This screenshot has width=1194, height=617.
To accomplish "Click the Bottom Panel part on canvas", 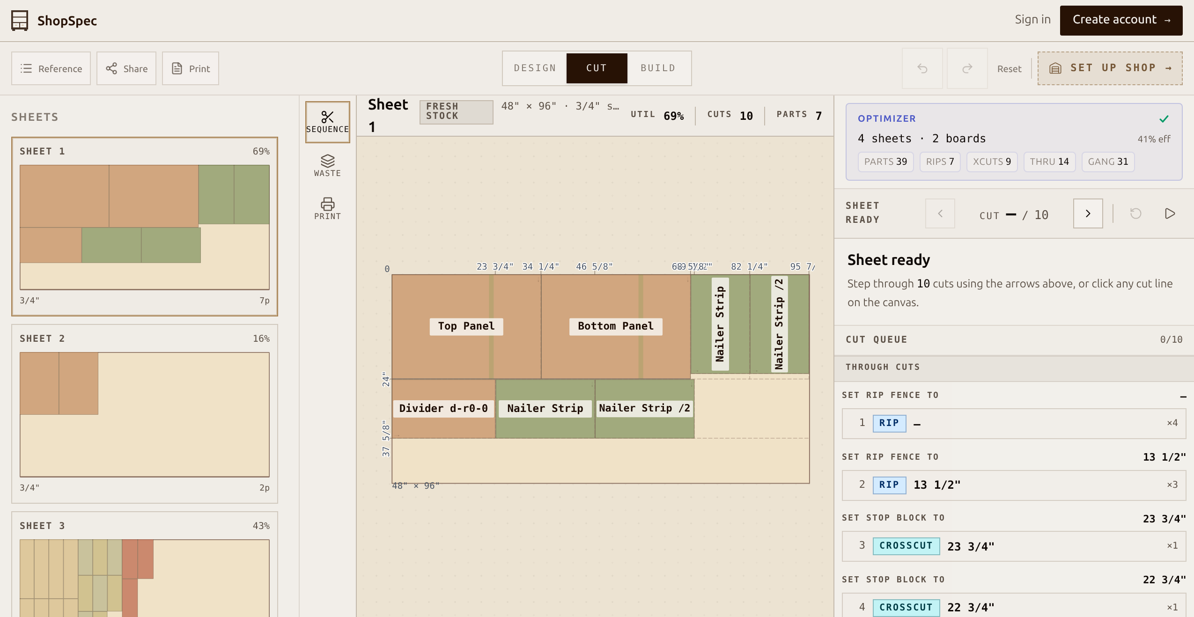I will point(616,326).
